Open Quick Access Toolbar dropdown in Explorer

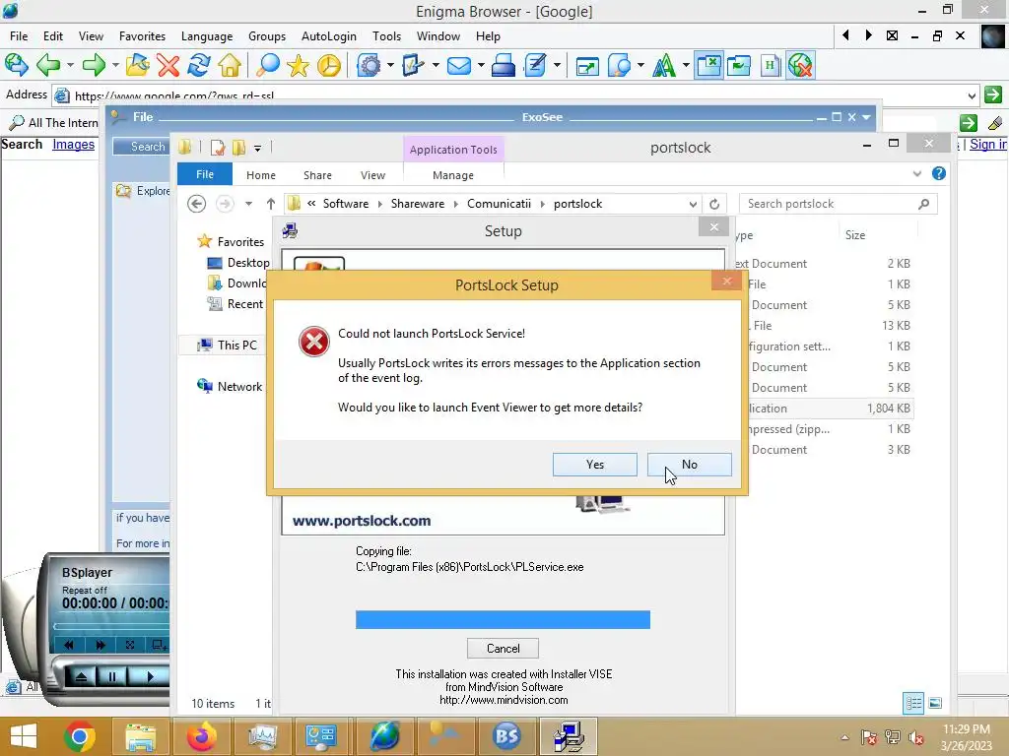pos(257,149)
